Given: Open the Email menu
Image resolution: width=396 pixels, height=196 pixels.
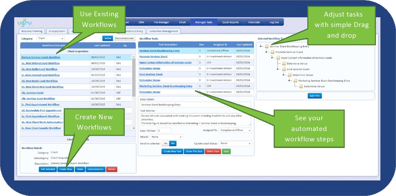Looking at the screenshot, I should (182, 22).
